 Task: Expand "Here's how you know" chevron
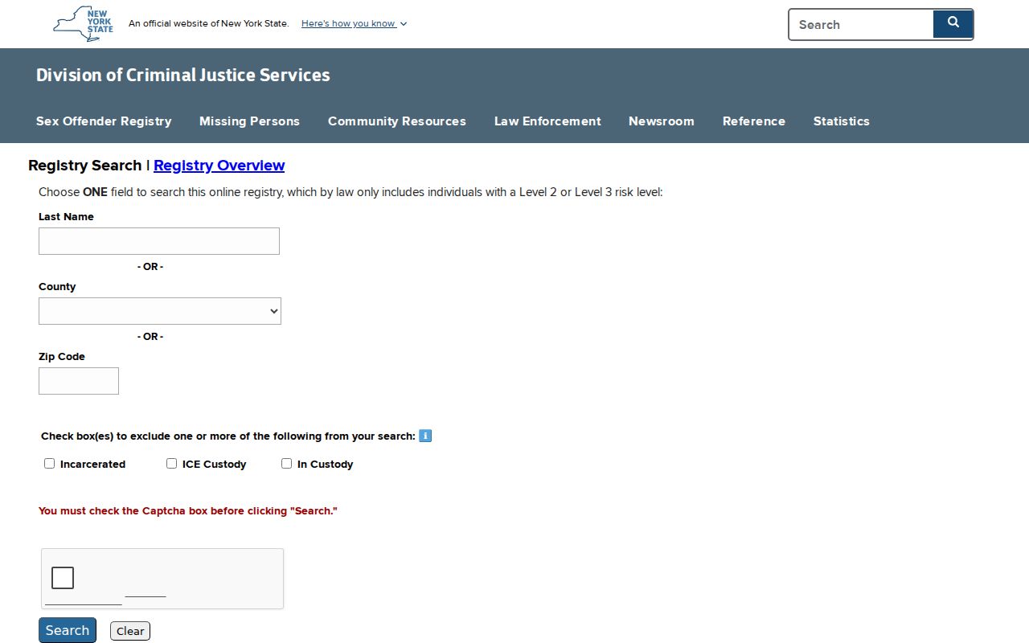coord(404,24)
